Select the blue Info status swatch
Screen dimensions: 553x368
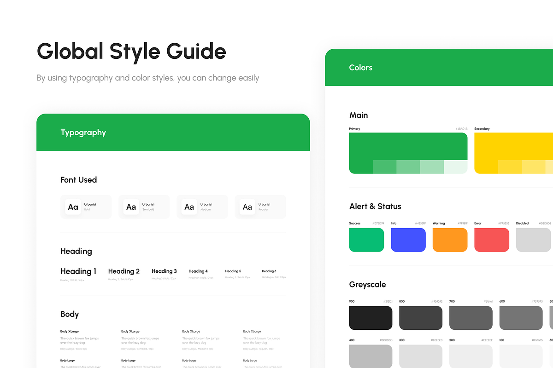click(x=408, y=240)
